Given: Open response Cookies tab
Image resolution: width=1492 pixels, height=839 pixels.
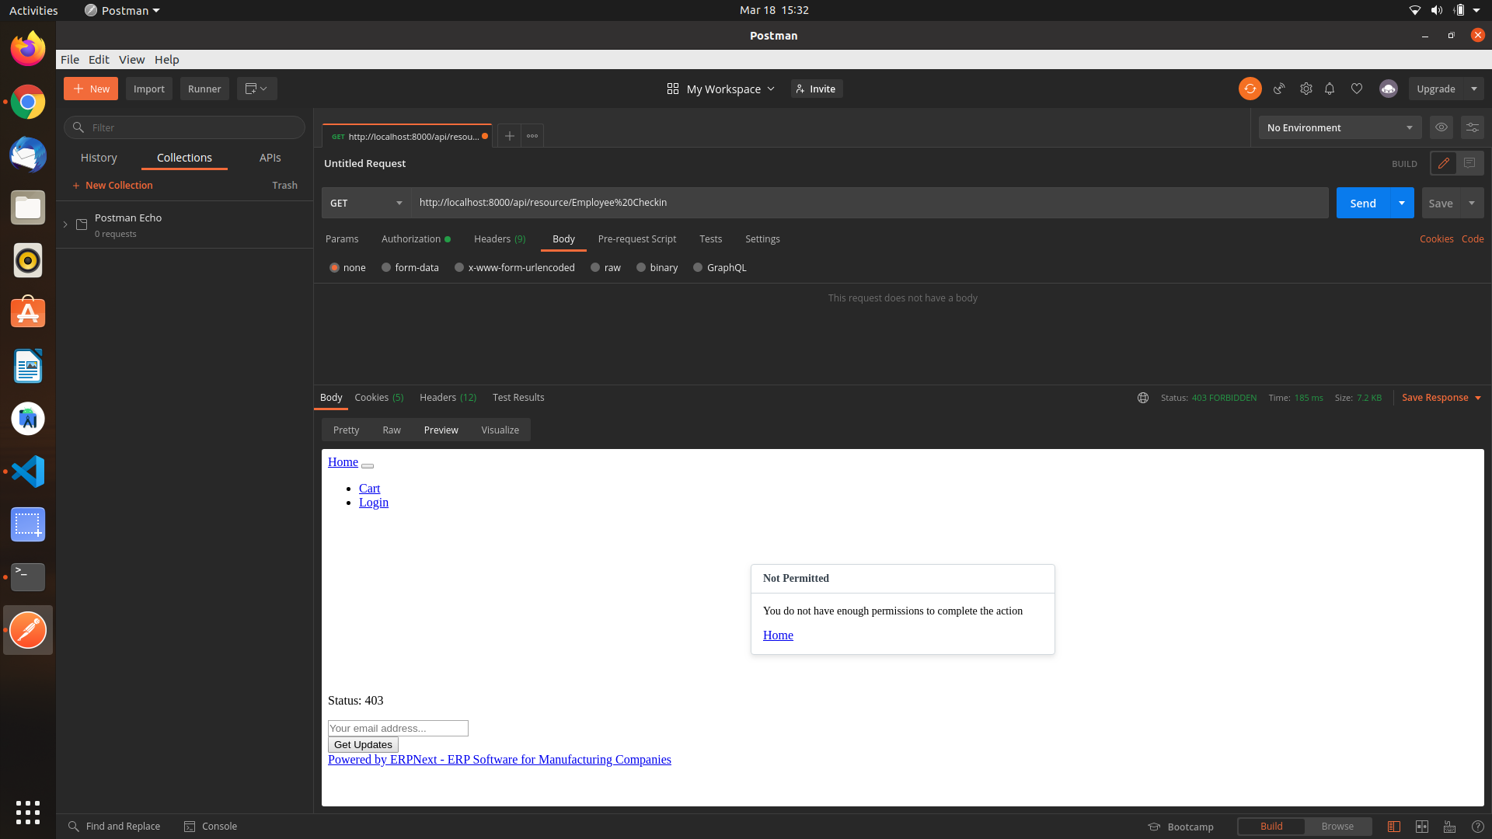Looking at the screenshot, I should click(379, 398).
